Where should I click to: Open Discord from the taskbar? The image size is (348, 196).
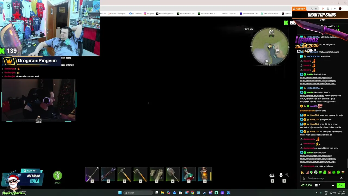tap(210, 193)
